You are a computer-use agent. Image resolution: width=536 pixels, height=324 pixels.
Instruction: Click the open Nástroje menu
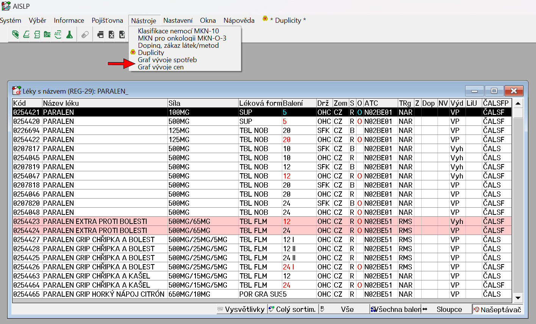(144, 21)
